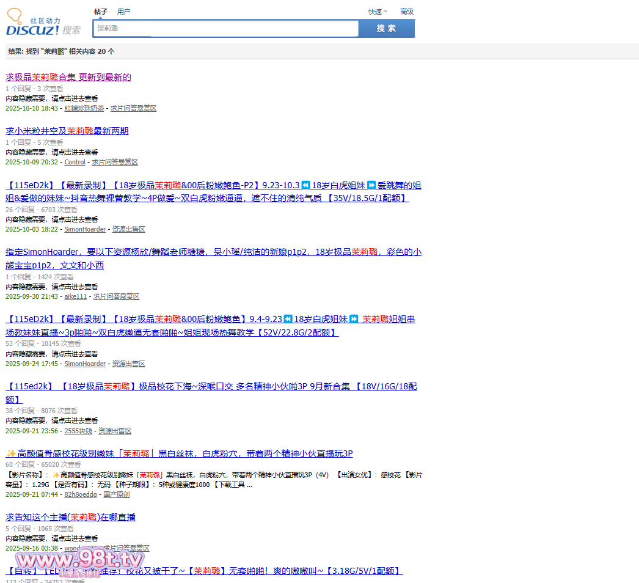Go to the 国产原创 forum section

click(117, 494)
